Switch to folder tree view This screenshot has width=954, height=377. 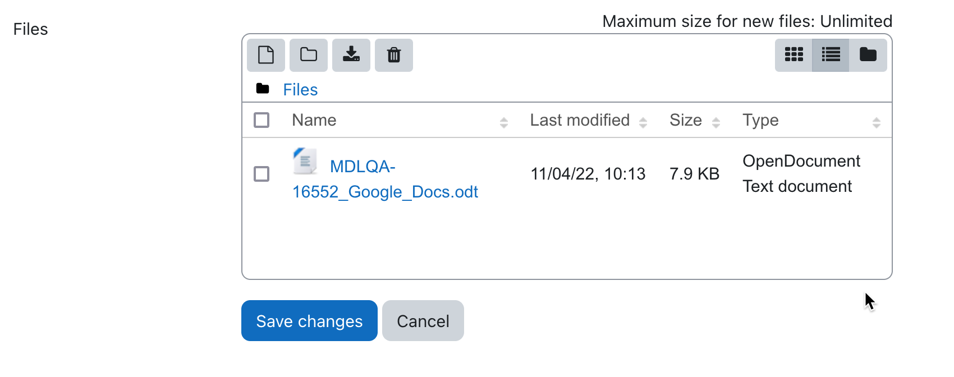click(x=868, y=55)
